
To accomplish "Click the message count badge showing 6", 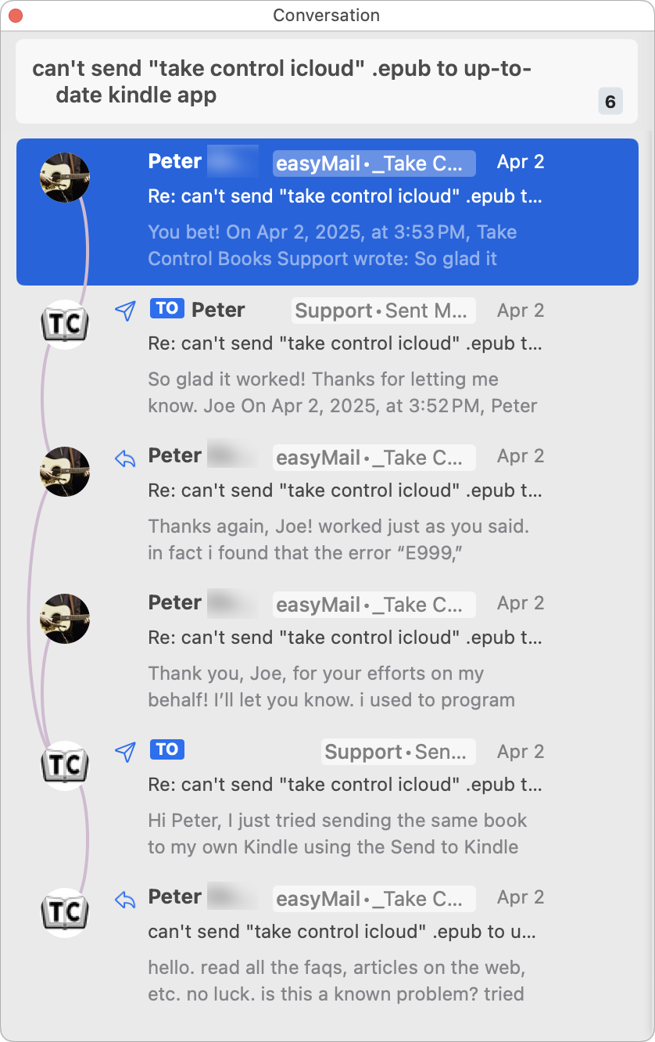I will (610, 102).
